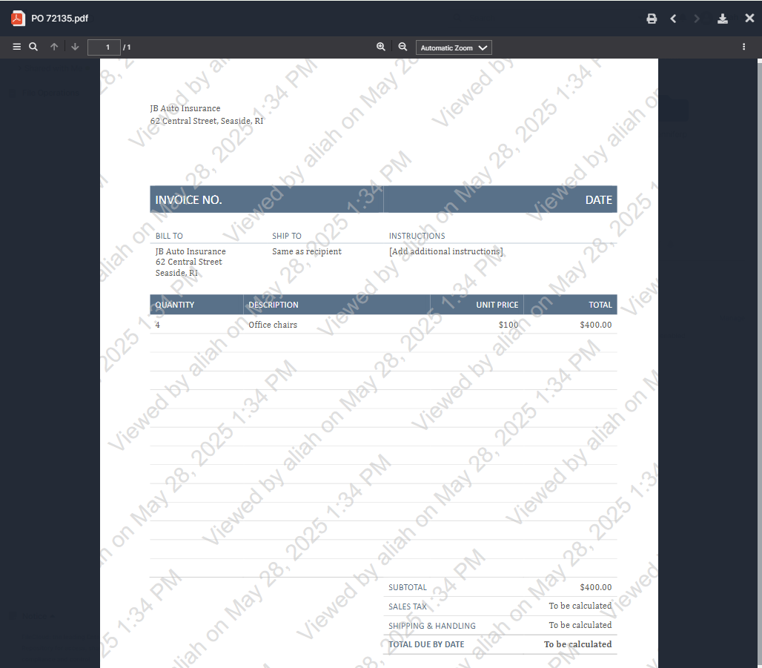The height and width of the screenshot is (668, 762).
Task: Open the Automatic Zoom dropdown
Action: point(454,47)
